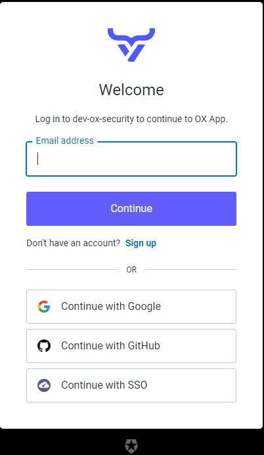Viewport: 264px width, 455px height.
Task: Focus the Email address input field
Action: pyautogui.click(x=131, y=159)
